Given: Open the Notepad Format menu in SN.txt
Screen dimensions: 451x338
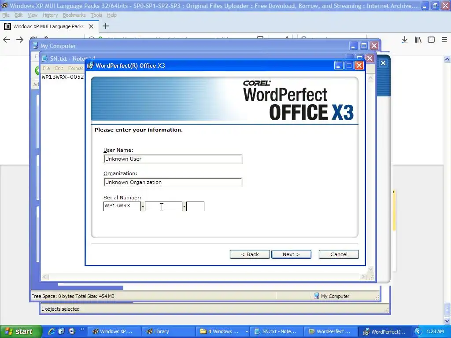Looking at the screenshot, I should coord(76,68).
